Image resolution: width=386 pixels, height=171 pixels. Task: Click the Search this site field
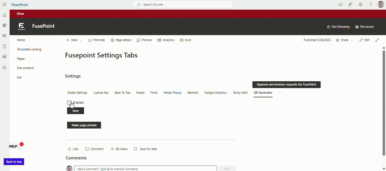(183, 5)
